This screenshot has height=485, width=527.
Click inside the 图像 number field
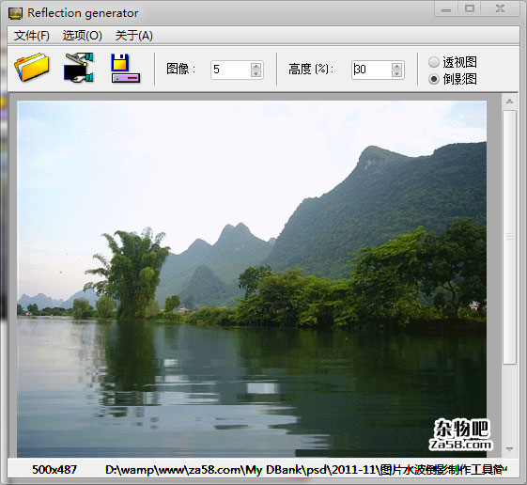point(231,70)
